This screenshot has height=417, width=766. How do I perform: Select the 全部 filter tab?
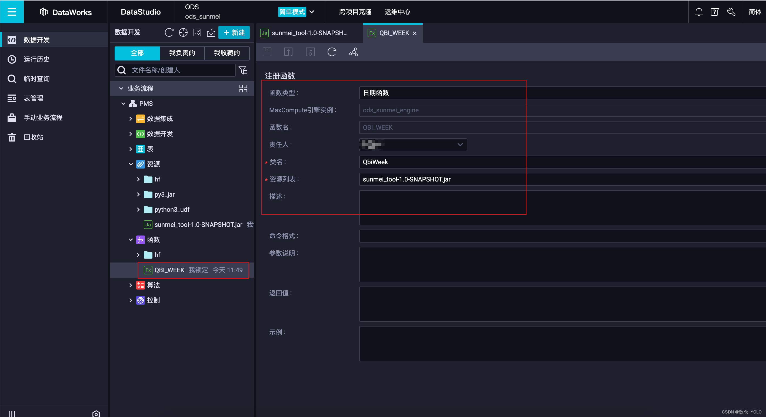[x=137, y=53]
